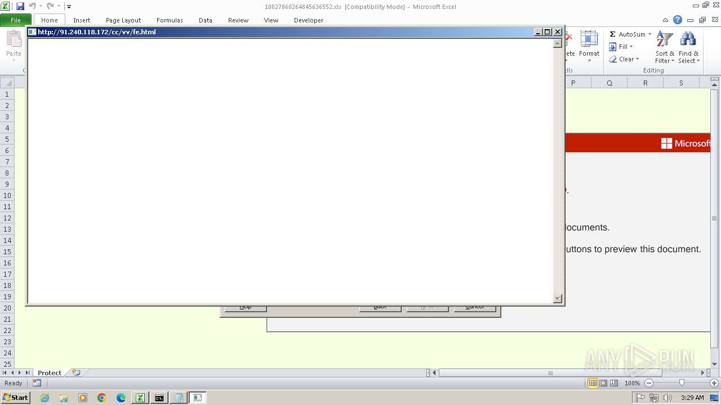Open the View ribbon tab
The height and width of the screenshot is (405, 721).
272,20
